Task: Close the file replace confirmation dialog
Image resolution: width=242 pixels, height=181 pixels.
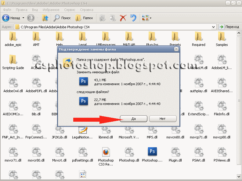Action: click(176, 49)
